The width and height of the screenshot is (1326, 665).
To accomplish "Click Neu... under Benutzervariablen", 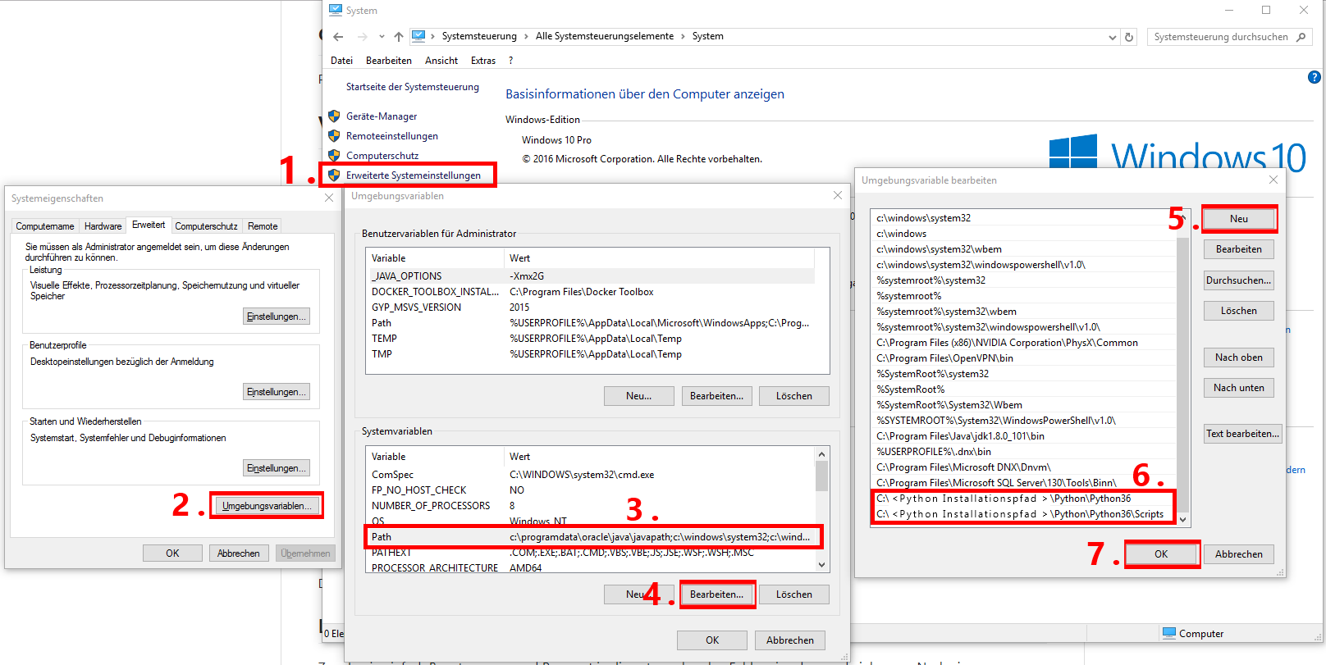I will pos(638,396).
